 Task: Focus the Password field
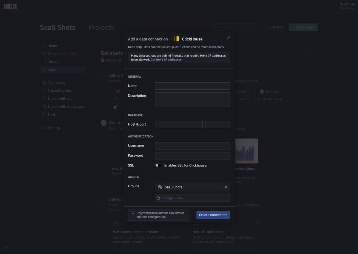point(192,156)
